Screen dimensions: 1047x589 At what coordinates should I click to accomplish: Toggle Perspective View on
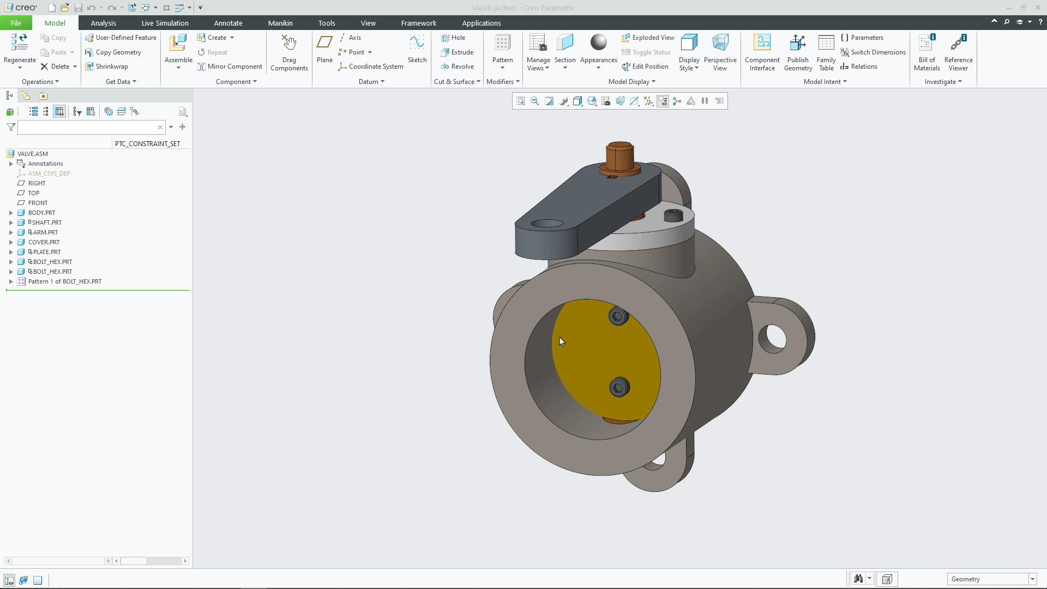coord(720,52)
